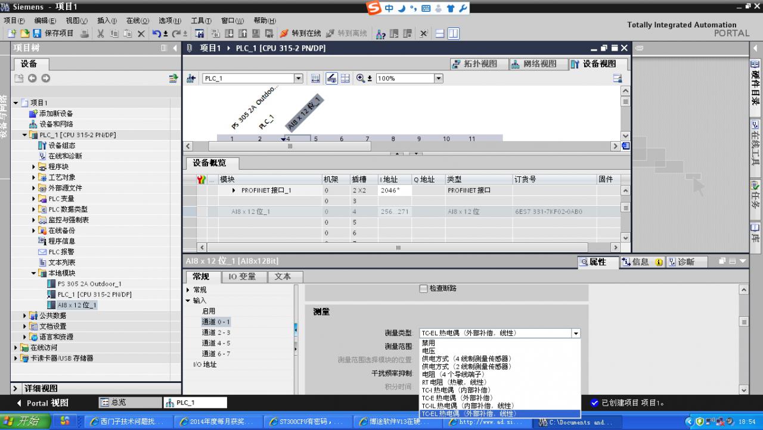Expand the 工艺对象 tree node
The image size is (763, 430).
[34, 177]
